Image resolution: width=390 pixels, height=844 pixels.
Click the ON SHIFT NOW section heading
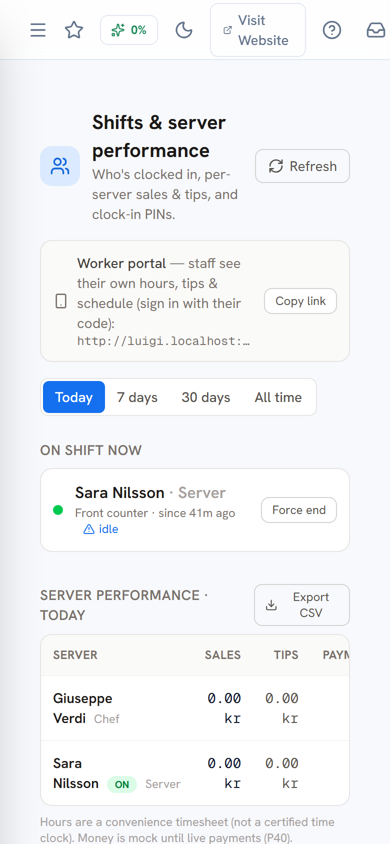point(91,450)
